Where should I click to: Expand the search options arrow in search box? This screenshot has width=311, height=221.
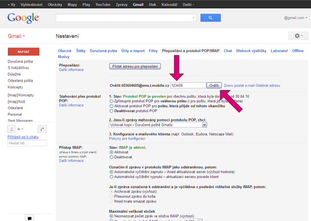(193, 18)
